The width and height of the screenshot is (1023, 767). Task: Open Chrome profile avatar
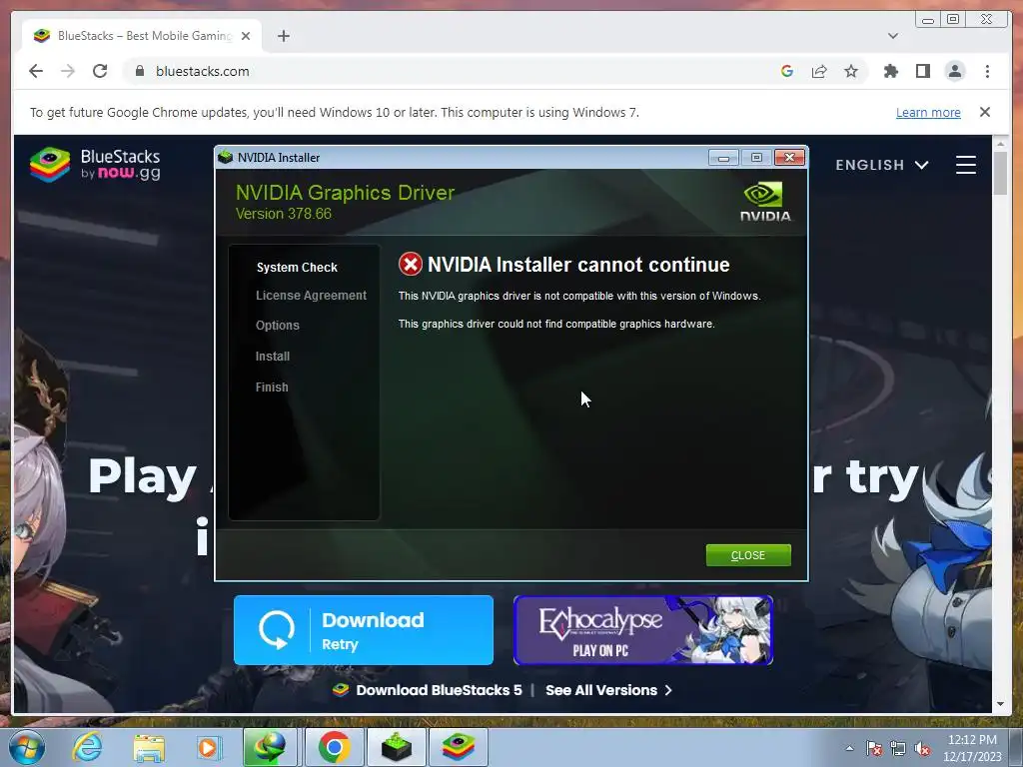[954, 71]
